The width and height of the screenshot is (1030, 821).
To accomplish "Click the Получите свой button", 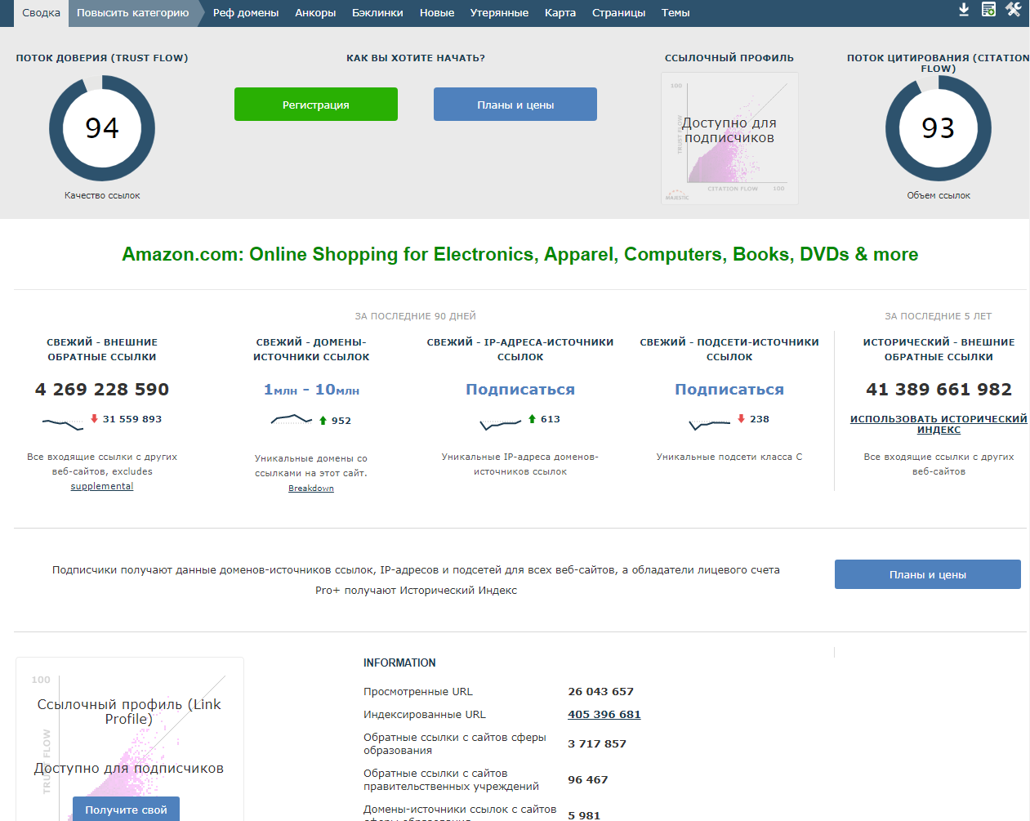I will (126, 809).
